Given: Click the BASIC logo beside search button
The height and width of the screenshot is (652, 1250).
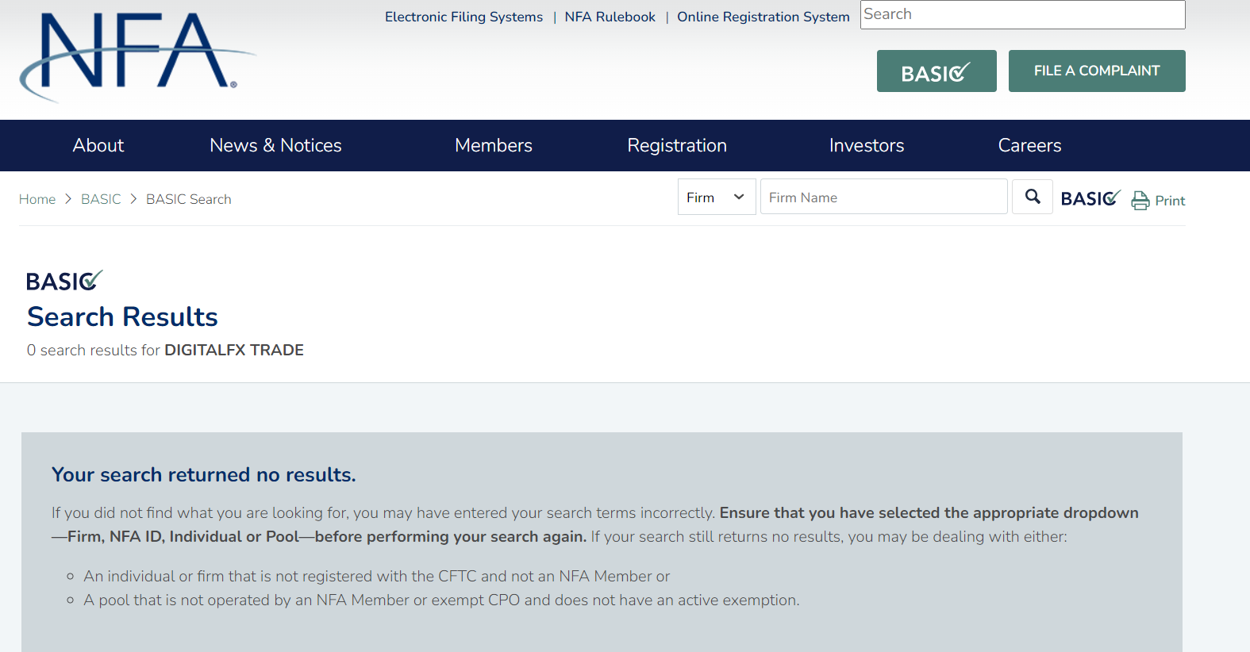Looking at the screenshot, I should tap(1090, 198).
